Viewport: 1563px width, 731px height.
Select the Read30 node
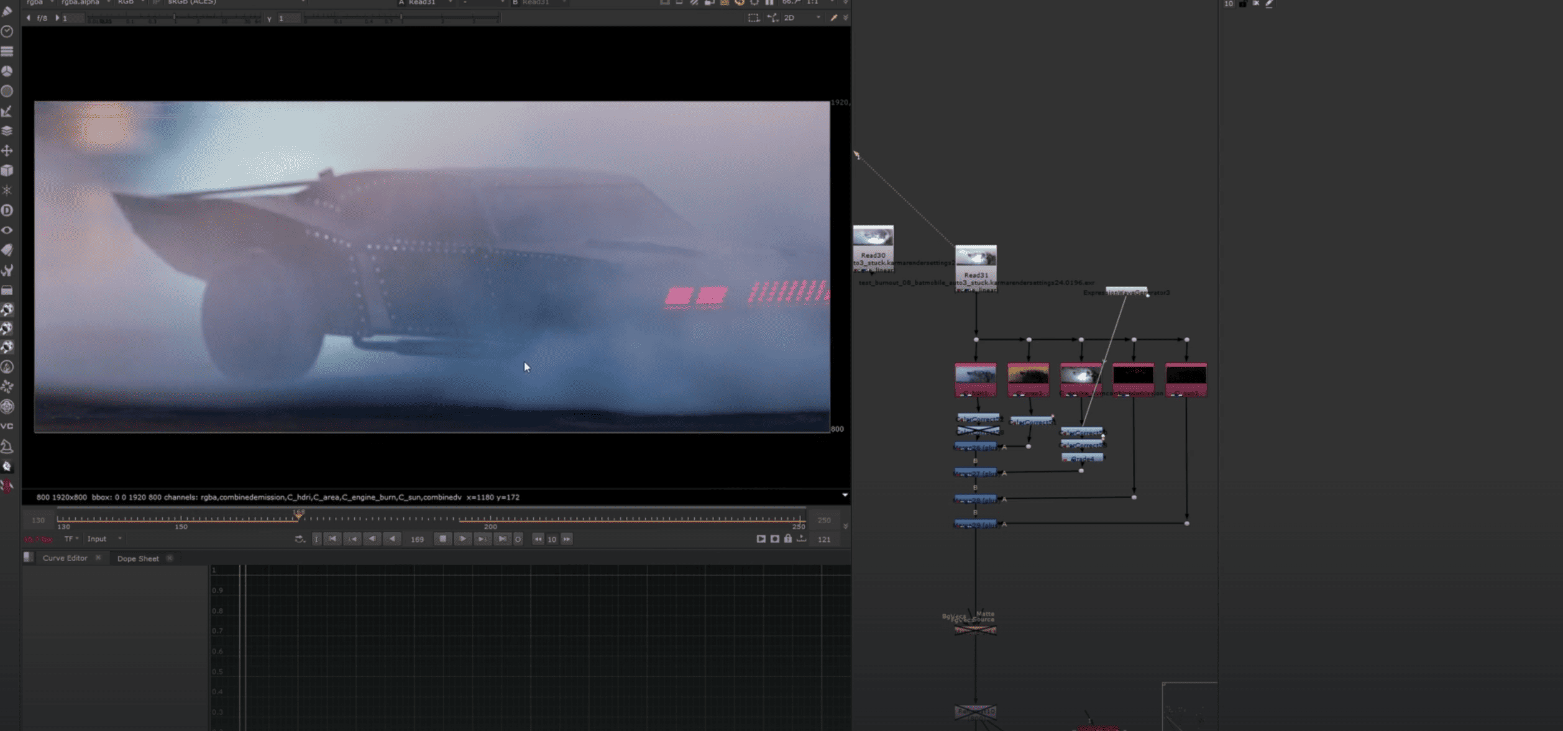pyautogui.click(x=873, y=248)
